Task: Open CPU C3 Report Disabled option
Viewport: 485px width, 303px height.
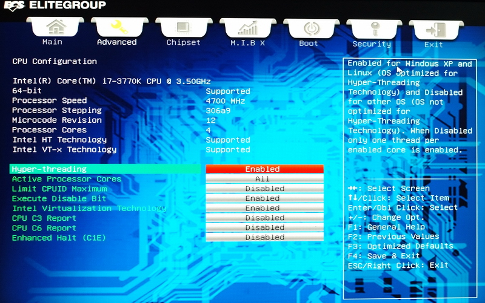Action: [265, 218]
